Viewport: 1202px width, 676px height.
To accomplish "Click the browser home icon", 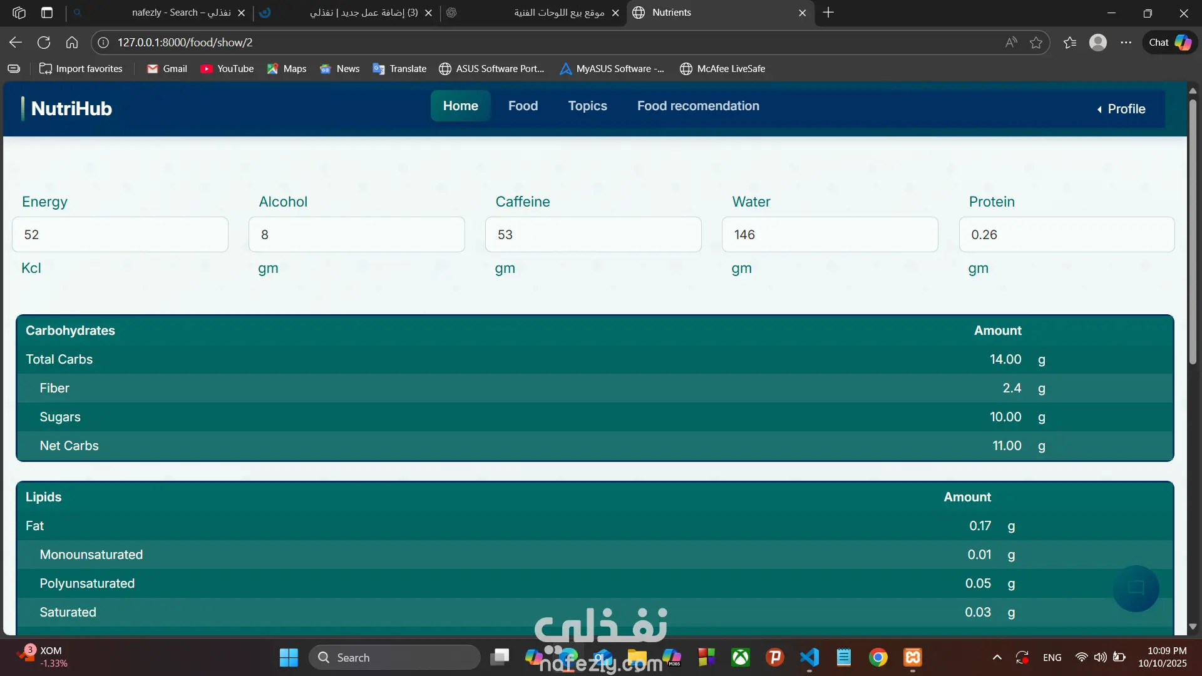I will click(72, 43).
